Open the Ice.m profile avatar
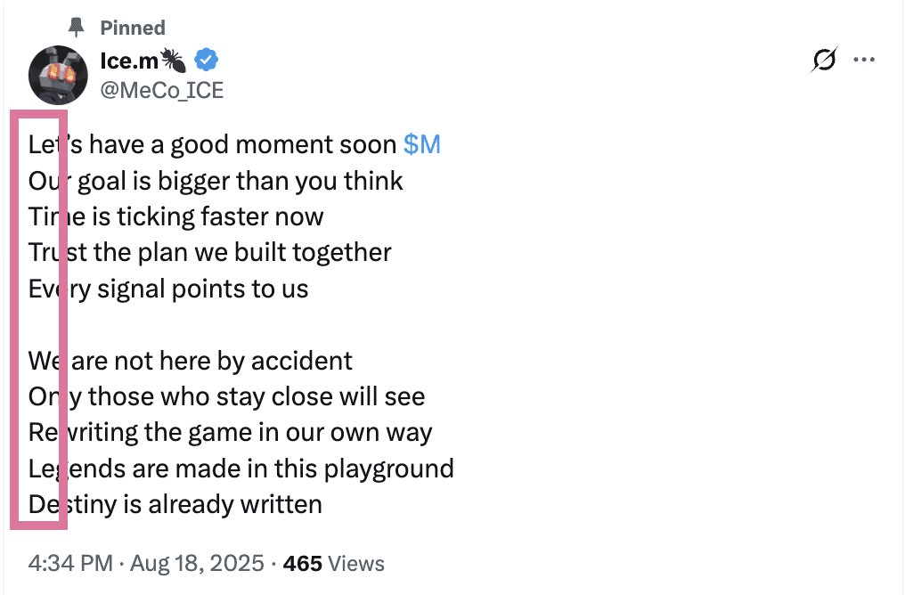Viewport: 905px width, 595px height. [58, 75]
